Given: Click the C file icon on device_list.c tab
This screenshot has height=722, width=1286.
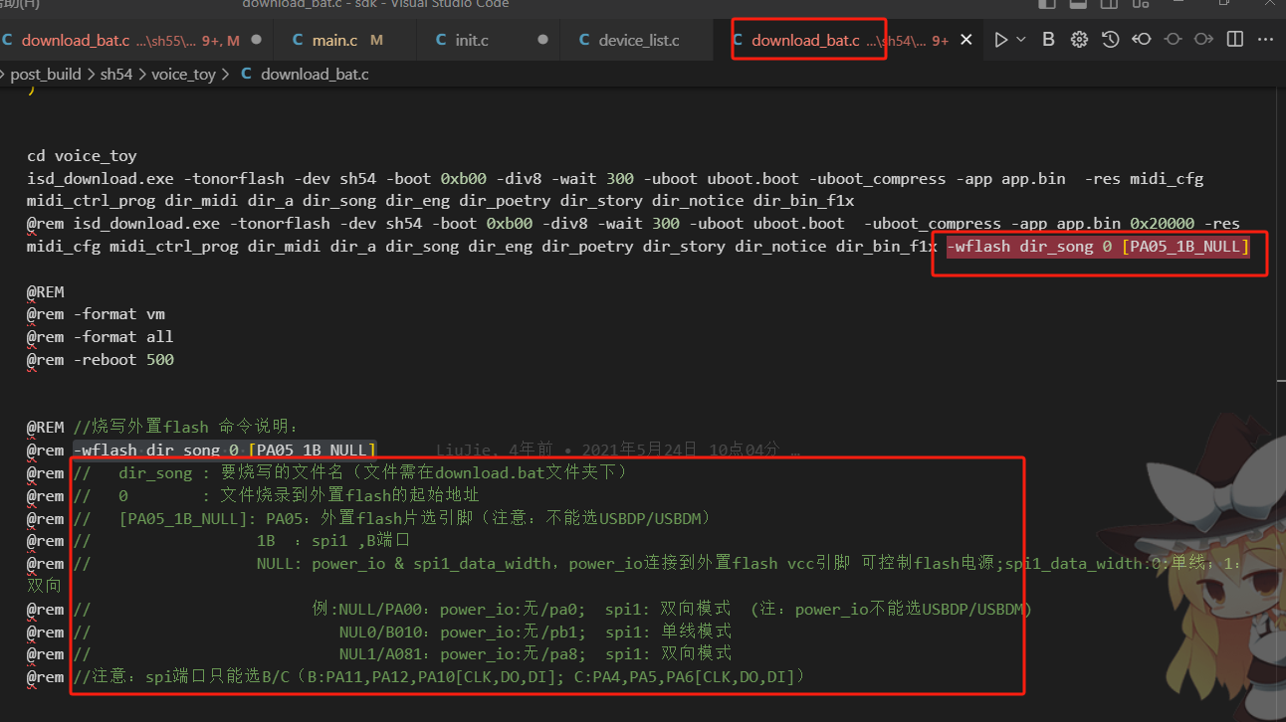Looking at the screenshot, I should (x=584, y=41).
